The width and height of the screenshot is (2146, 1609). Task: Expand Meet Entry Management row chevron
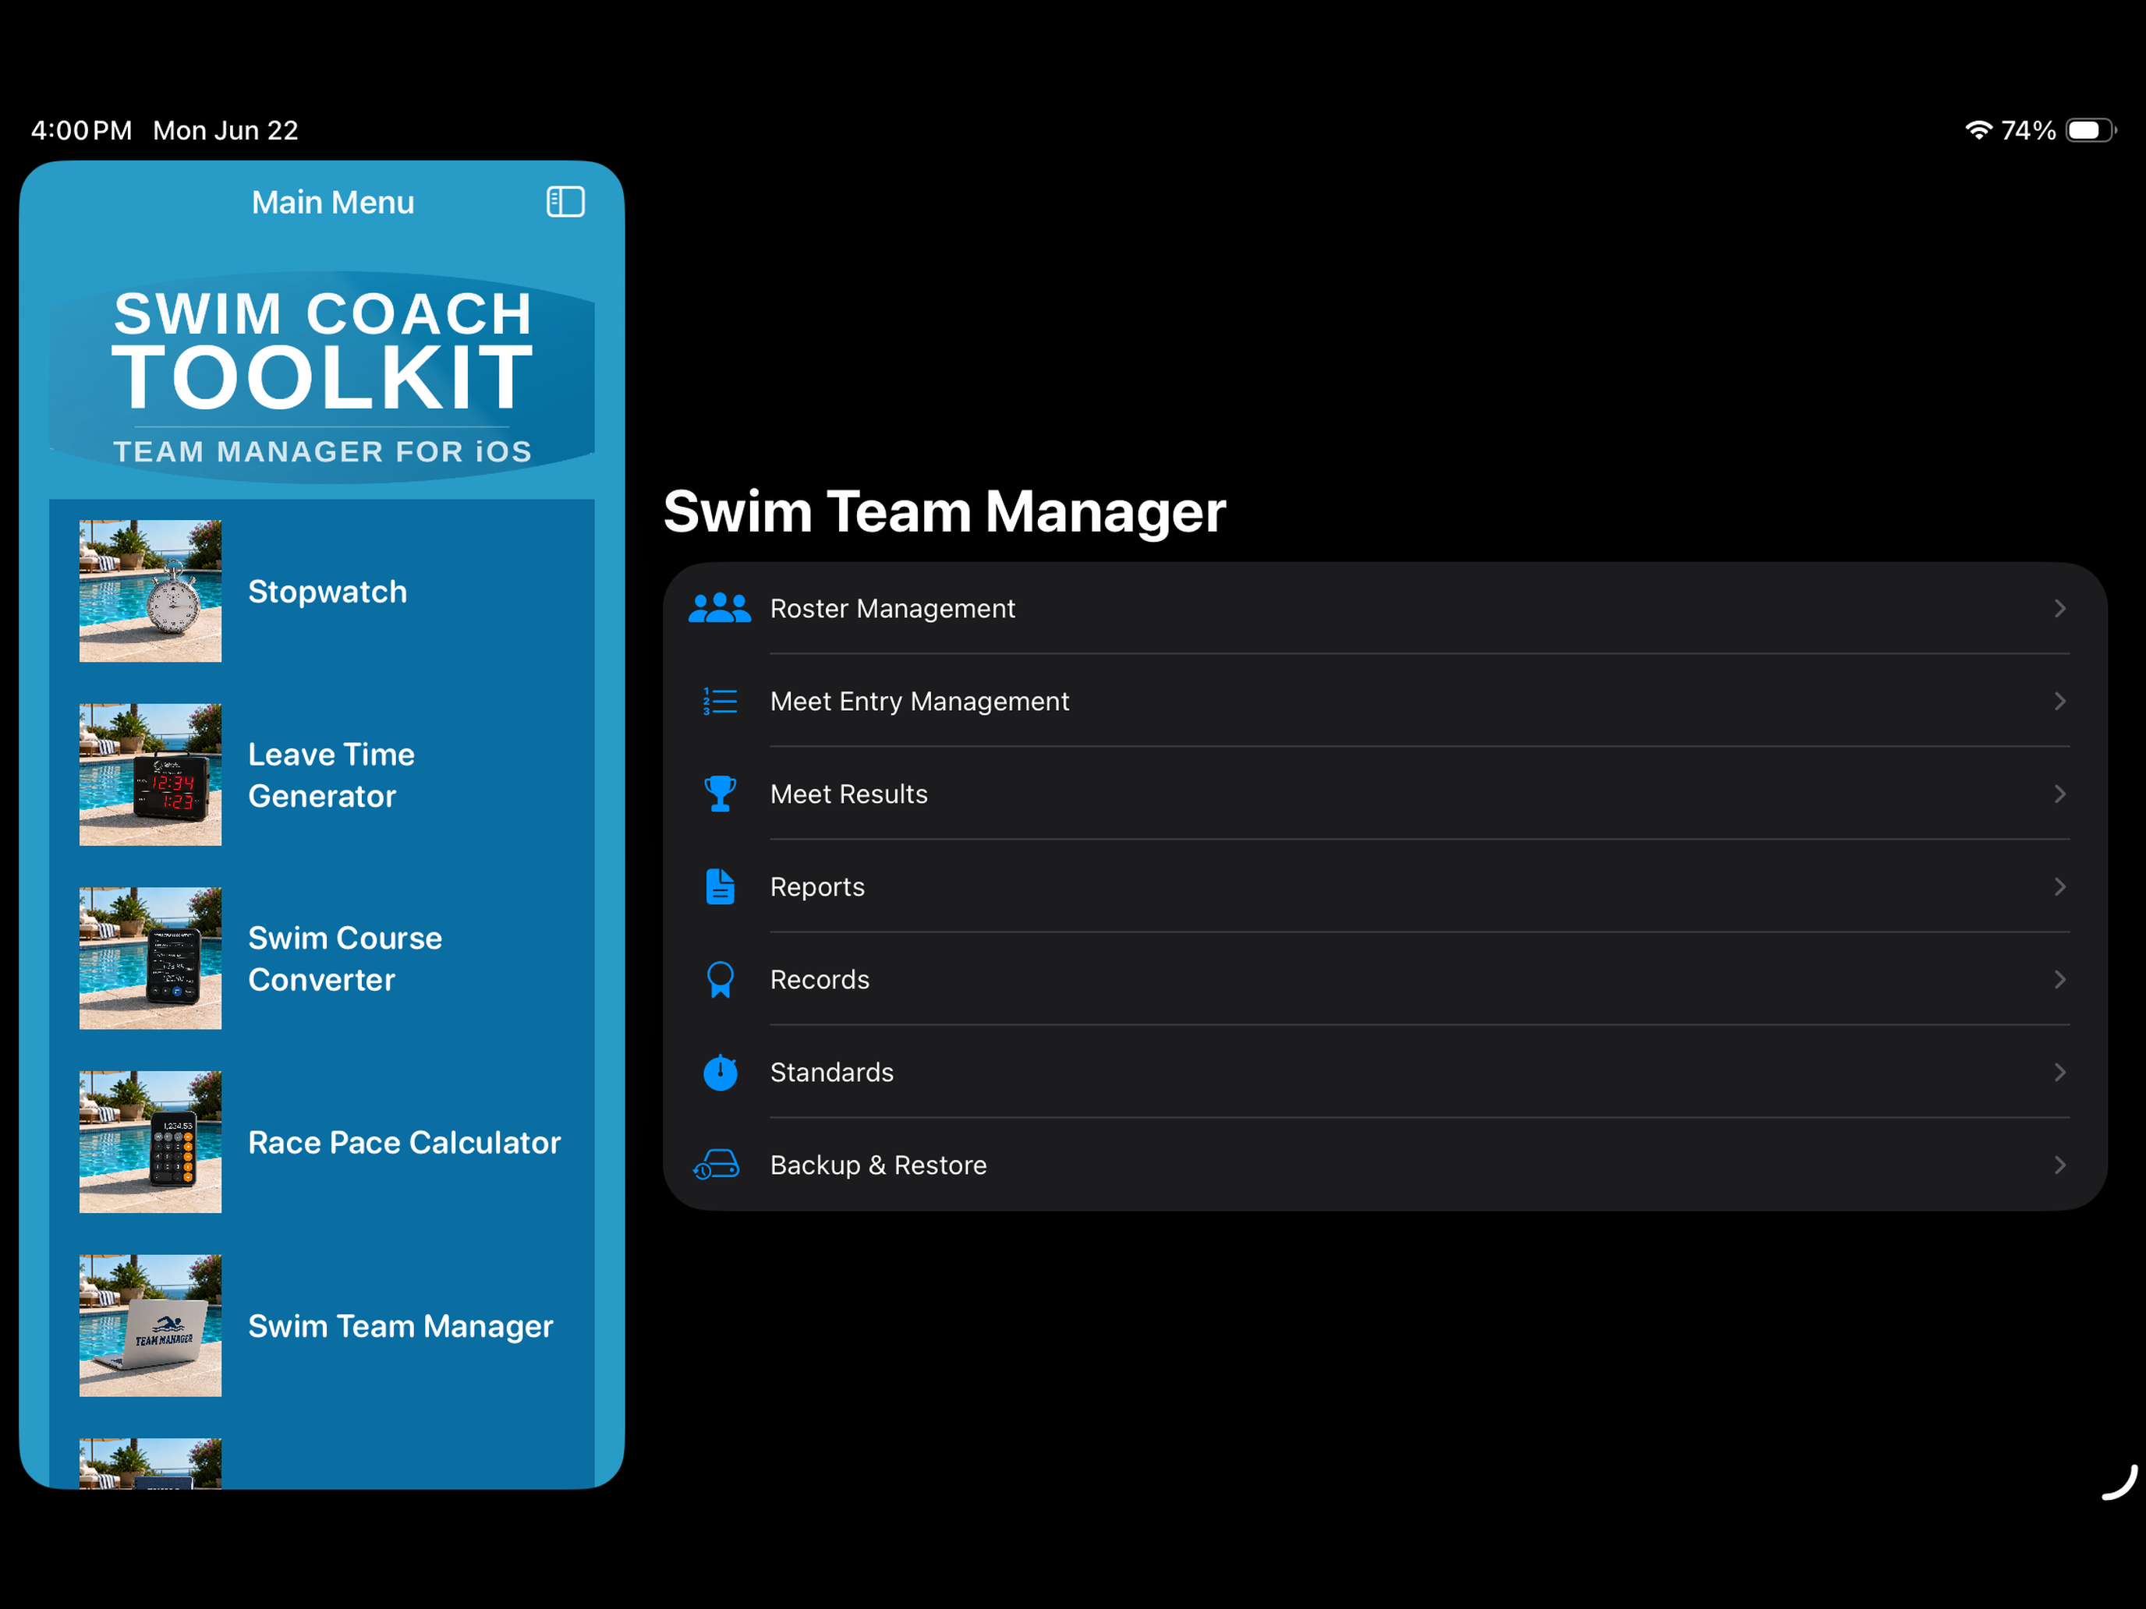pos(2059,702)
